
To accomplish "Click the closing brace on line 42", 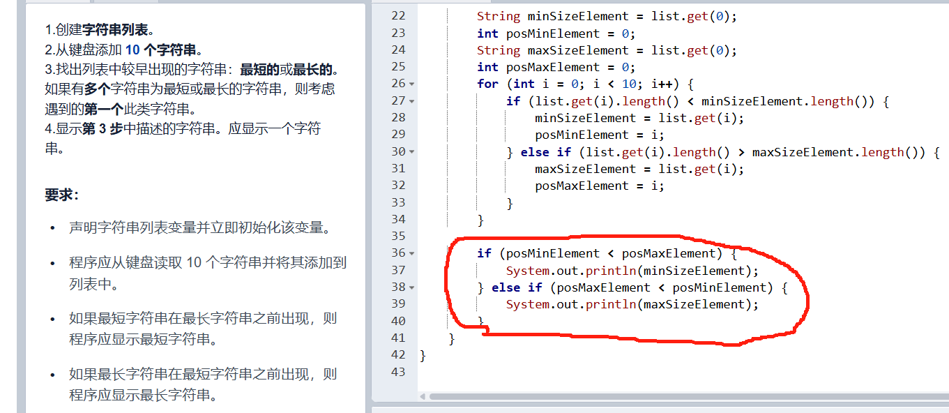I will coord(423,355).
